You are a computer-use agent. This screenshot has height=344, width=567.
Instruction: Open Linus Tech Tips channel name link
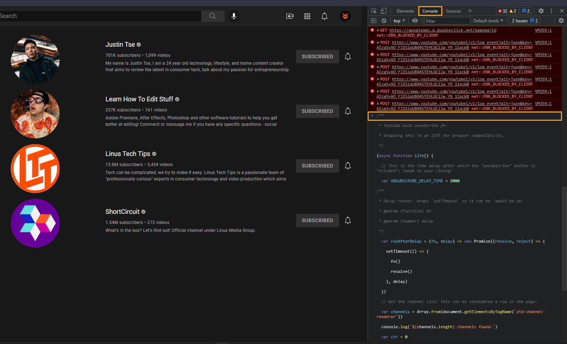(128, 154)
